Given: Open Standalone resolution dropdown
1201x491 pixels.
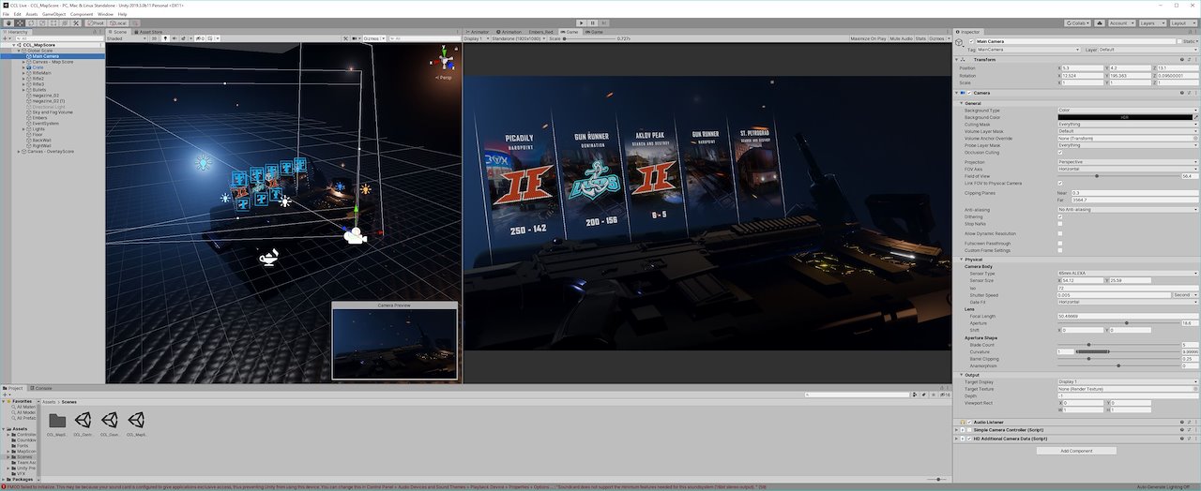Looking at the screenshot, I should point(519,38).
